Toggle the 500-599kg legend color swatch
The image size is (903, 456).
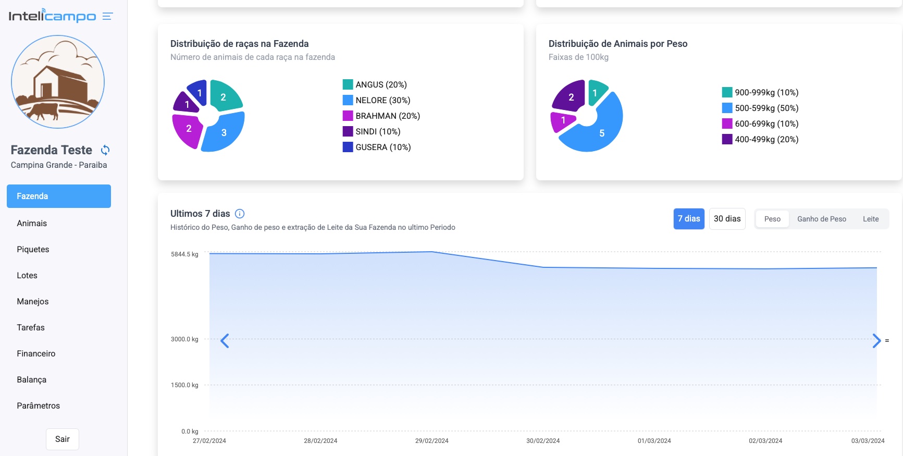coord(727,108)
